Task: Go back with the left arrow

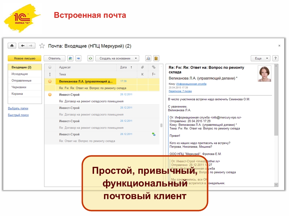Action: [23, 46]
